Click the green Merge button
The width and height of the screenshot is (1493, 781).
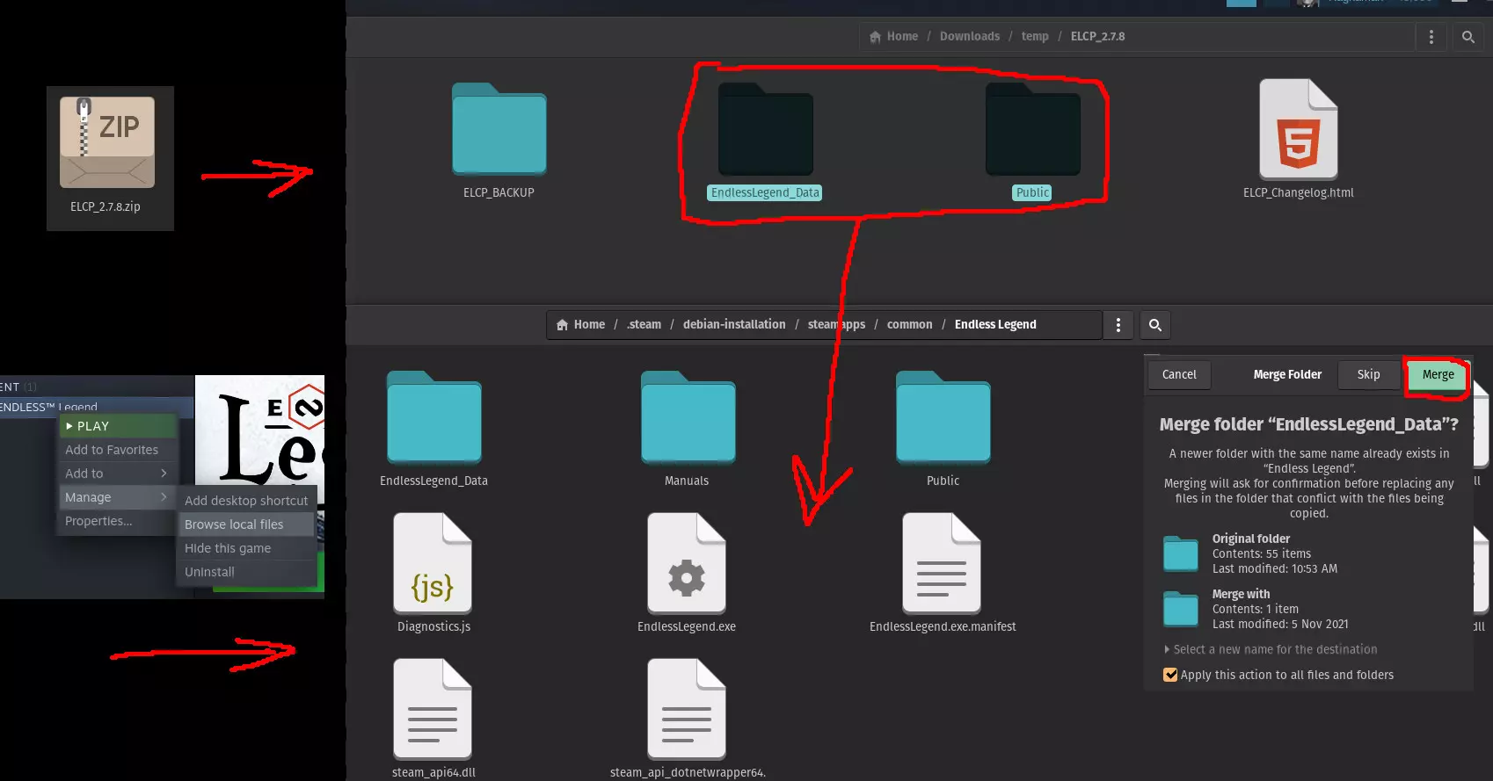point(1438,374)
